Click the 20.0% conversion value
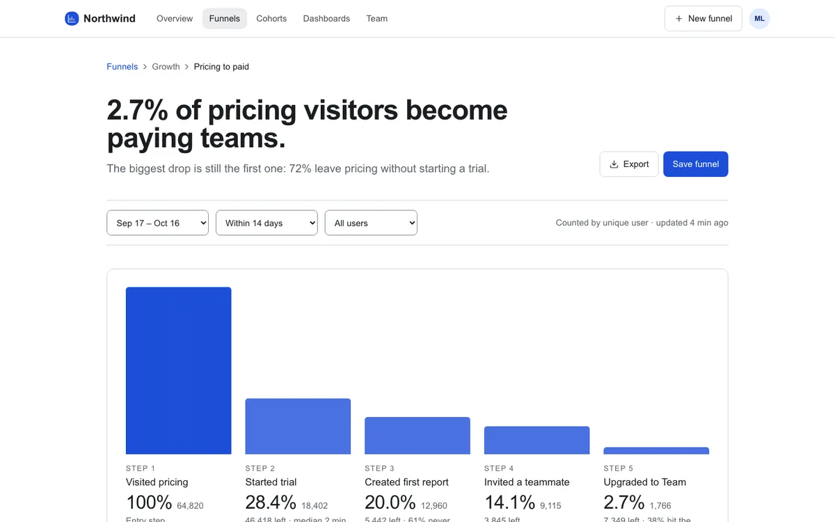 pyautogui.click(x=390, y=503)
